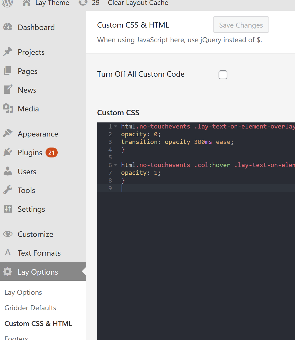The width and height of the screenshot is (295, 340).
Task: Click the Tools wrench icon
Action: pyautogui.click(x=8, y=190)
